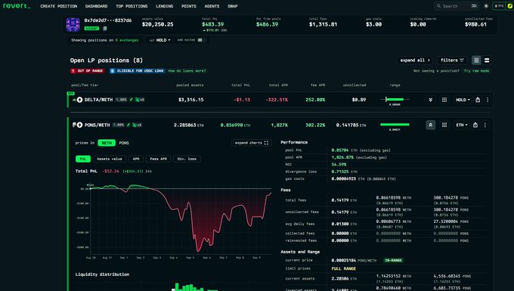Click the Total PnL chart area
This screenshot has height=291, width=514.
pos(181,219)
